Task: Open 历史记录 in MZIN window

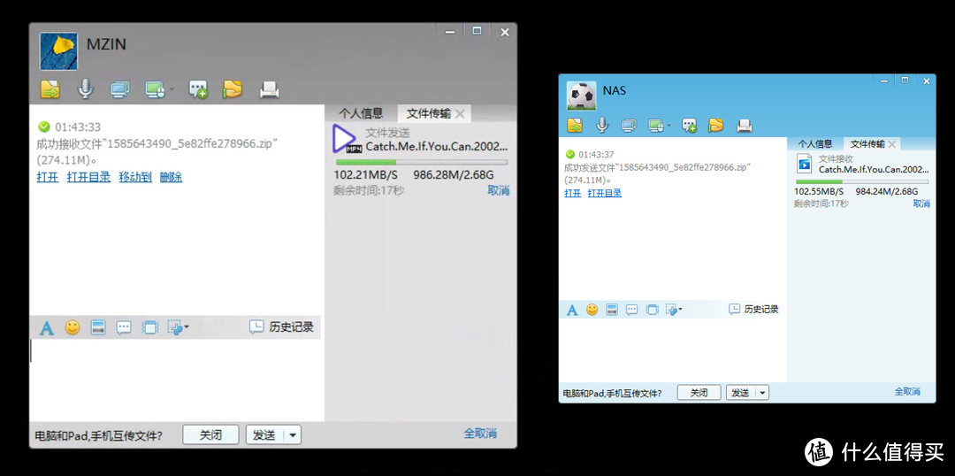Action: pos(281,326)
